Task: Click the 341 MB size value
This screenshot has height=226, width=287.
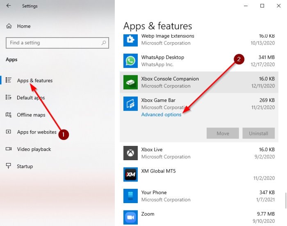Action: coord(266,57)
